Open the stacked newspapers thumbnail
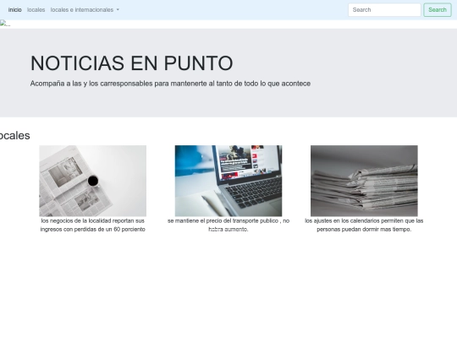 coord(364,181)
